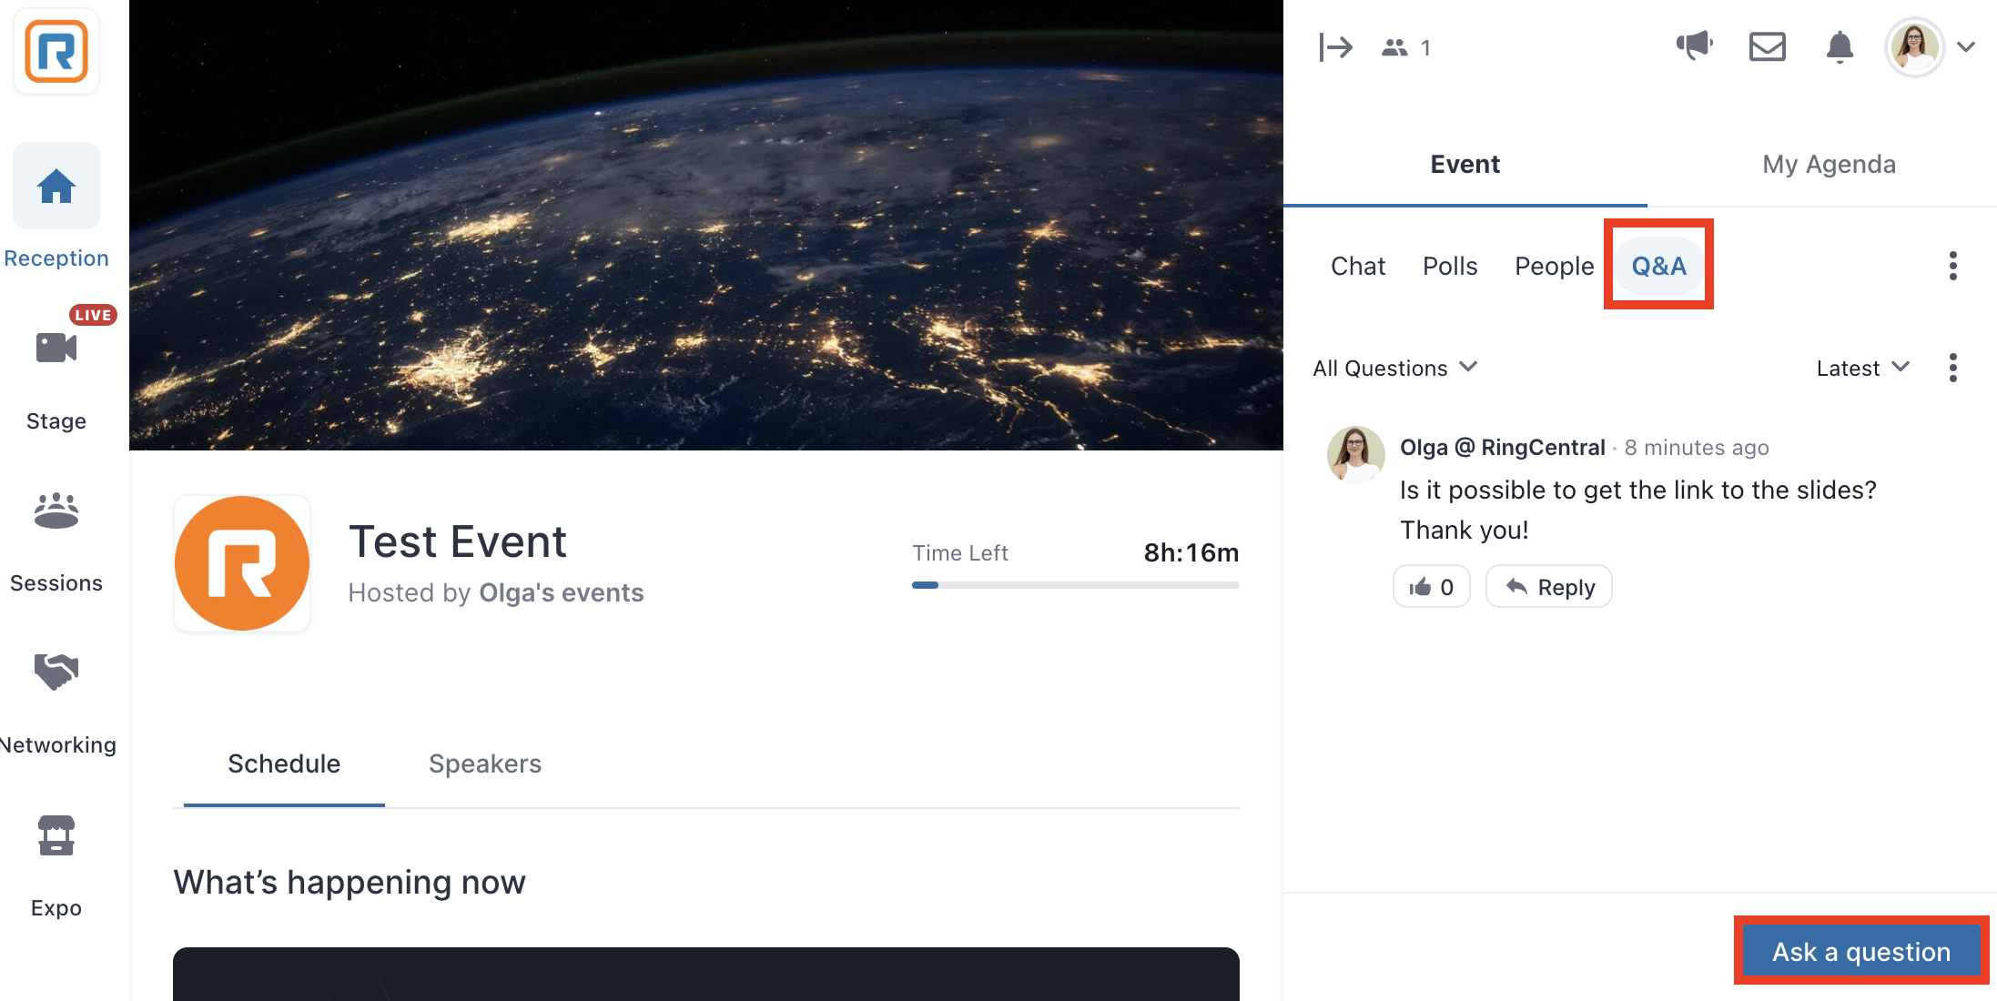This screenshot has width=1997, height=1001.
Task: Go to the live Stage camera icon
Action: tap(56, 347)
